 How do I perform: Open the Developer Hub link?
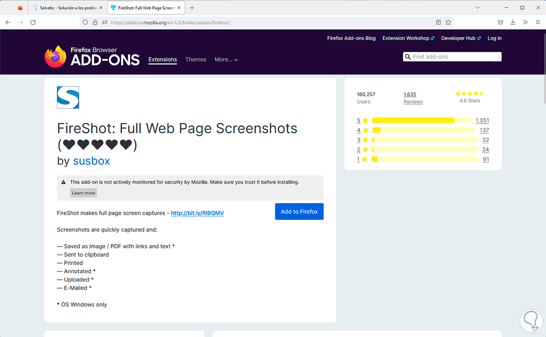[461, 38]
